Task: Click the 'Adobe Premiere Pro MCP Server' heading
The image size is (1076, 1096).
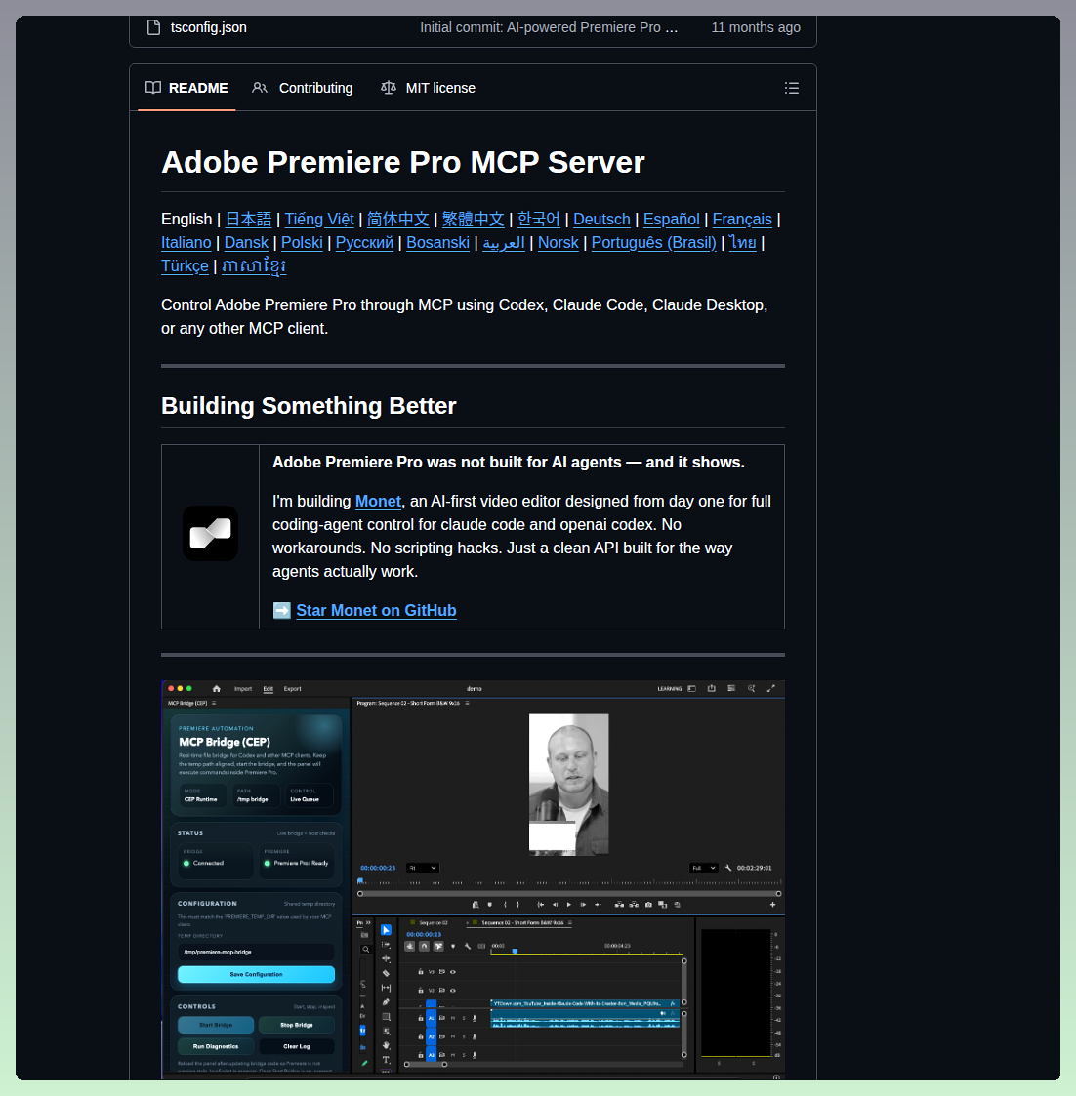Action: pyautogui.click(x=402, y=162)
